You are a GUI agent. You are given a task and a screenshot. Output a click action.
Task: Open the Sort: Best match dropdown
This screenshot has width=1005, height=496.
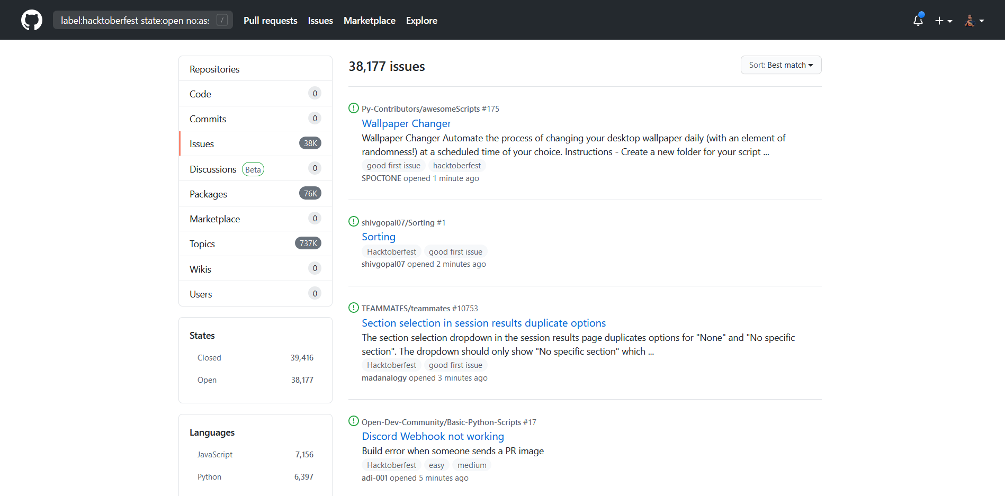click(781, 65)
